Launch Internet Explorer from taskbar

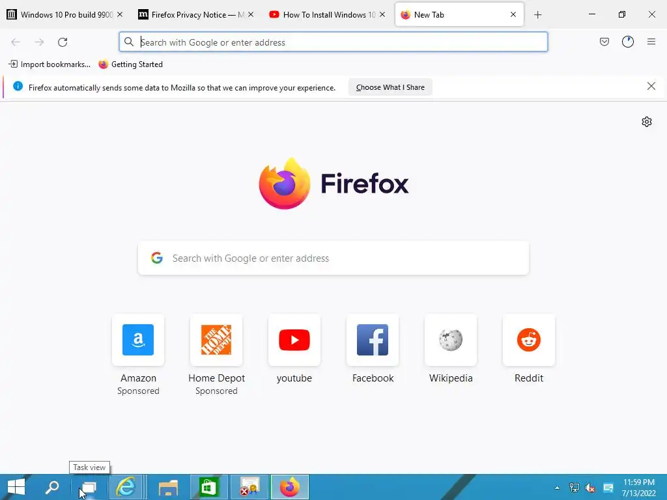pyautogui.click(x=126, y=487)
